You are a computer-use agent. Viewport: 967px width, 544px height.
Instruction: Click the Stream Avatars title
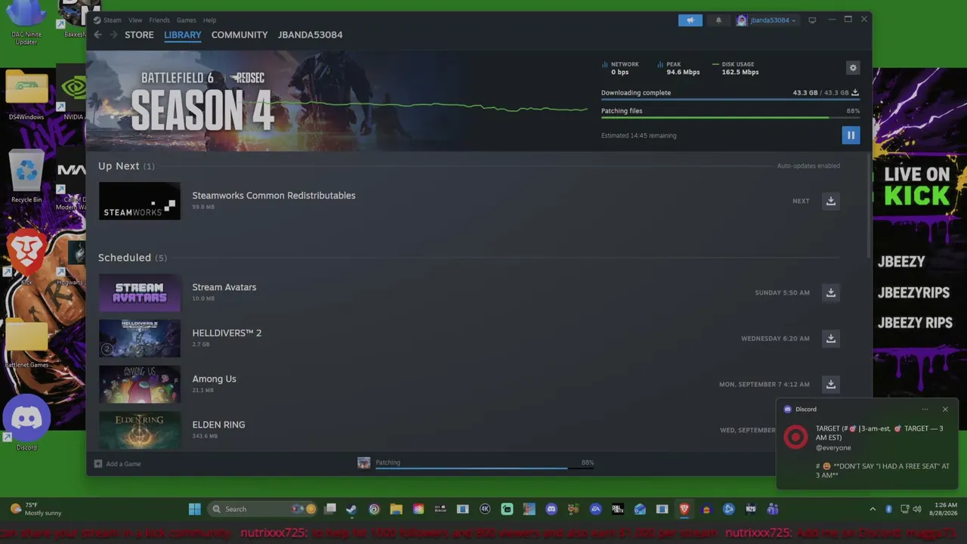pyautogui.click(x=224, y=287)
